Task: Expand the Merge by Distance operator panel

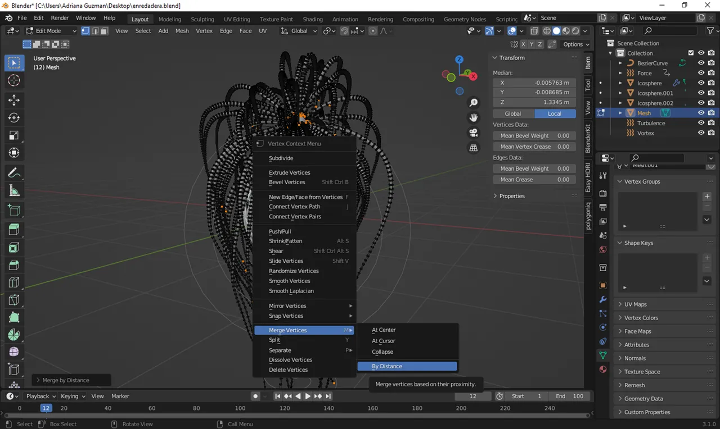Action: (x=71, y=380)
